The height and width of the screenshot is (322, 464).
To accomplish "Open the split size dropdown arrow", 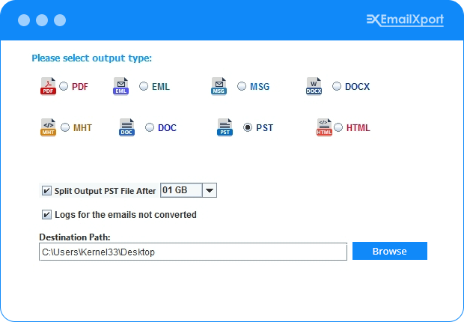I will coord(210,190).
